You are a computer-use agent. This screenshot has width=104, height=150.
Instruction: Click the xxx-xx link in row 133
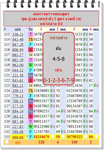18,137
